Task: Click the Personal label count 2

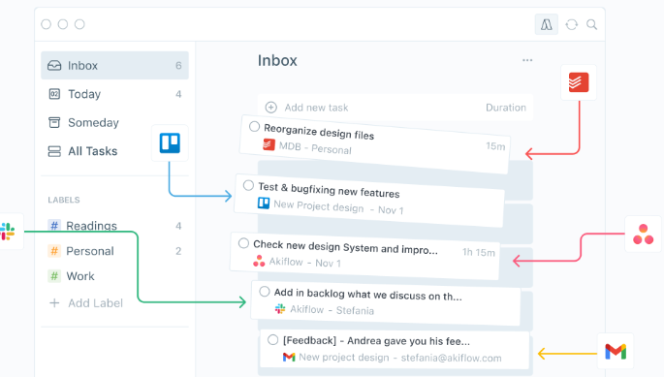Action: tap(178, 251)
